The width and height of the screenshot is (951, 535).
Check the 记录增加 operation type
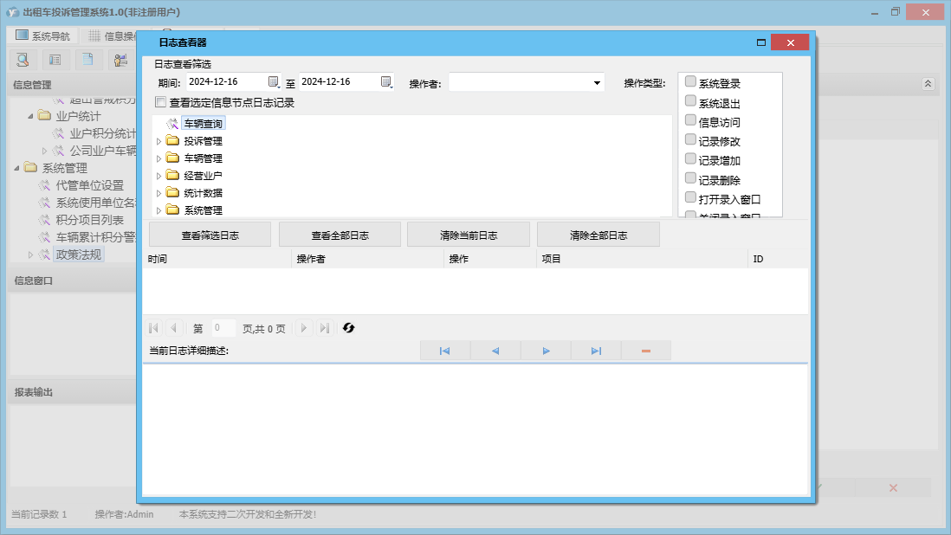tap(690, 158)
